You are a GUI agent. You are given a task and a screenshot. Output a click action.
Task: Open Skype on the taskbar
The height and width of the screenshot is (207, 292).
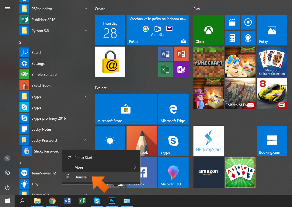tap(97, 201)
